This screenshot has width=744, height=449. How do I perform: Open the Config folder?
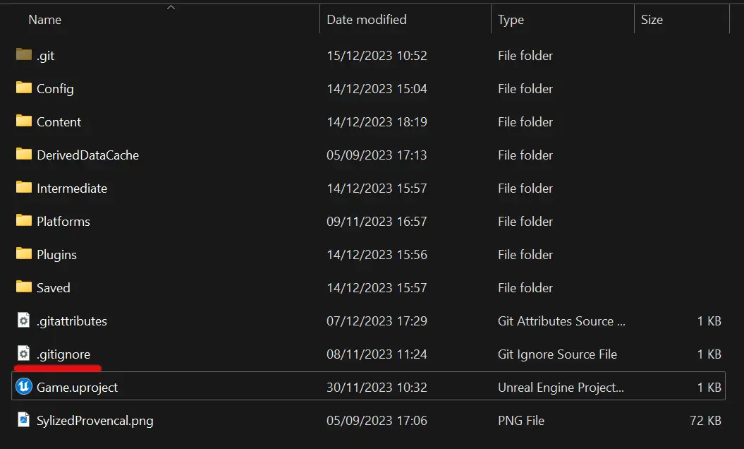tap(54, 88)
